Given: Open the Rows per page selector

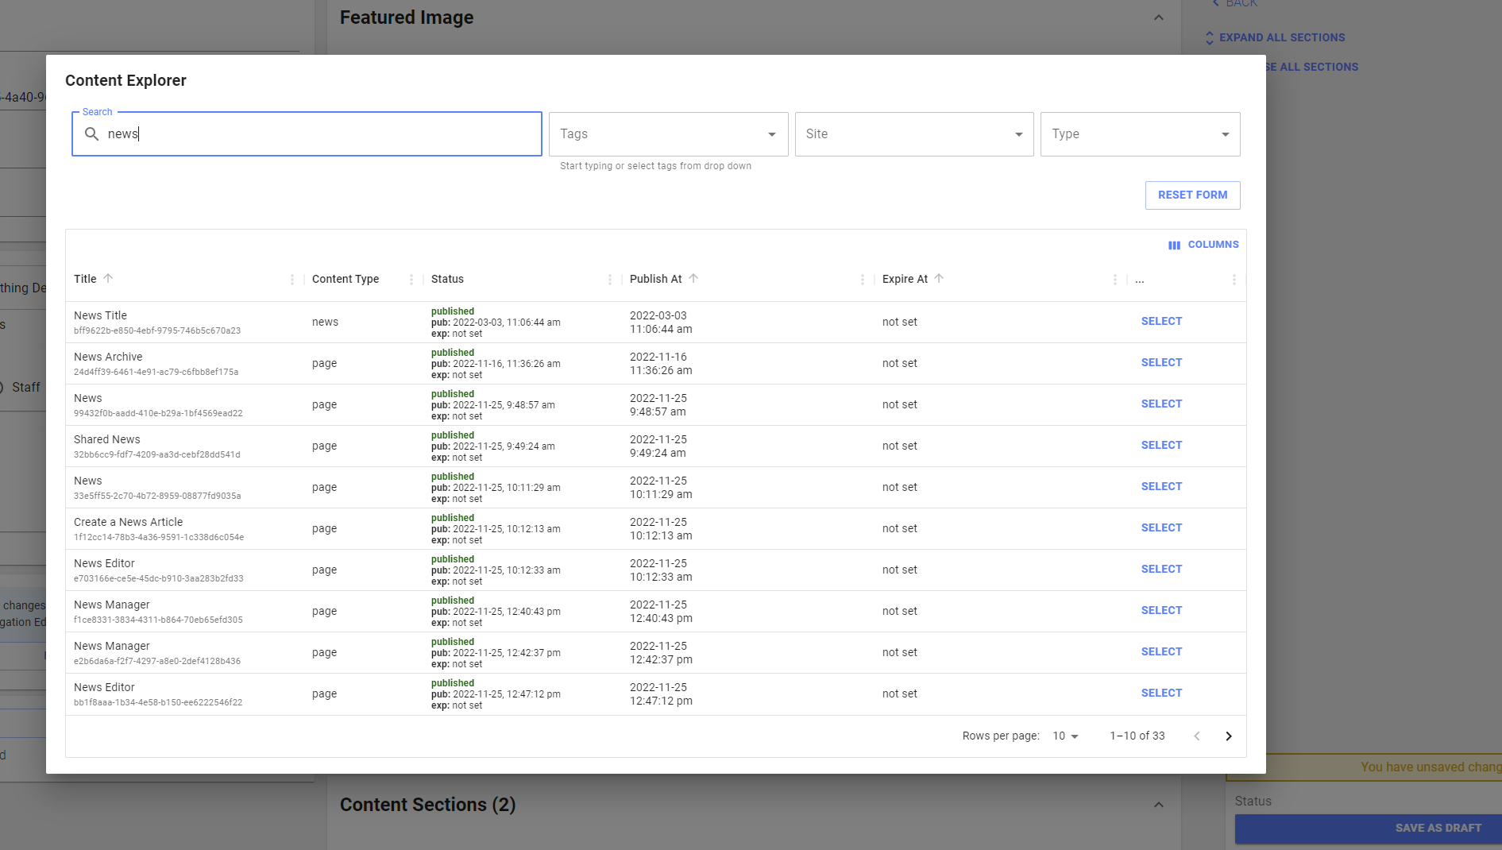Looking at the screenshot, I should tap(1064, 736).
